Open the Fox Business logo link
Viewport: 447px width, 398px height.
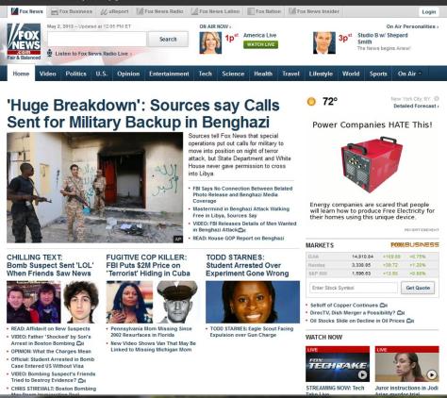tap(415, 245)
